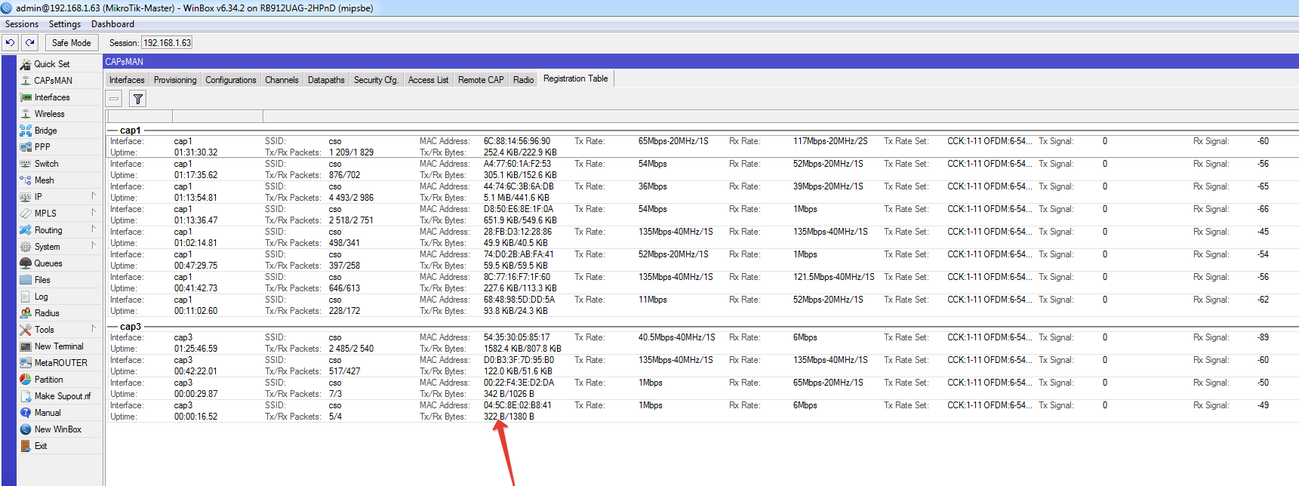Open MetaROUTER sidebar entry
Screen dimensions: 1299x486
point(60,363)
